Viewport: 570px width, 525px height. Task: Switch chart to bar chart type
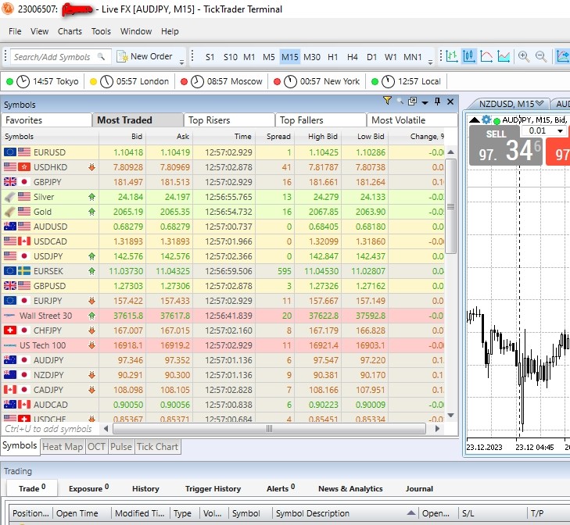[x=451, y=56]
